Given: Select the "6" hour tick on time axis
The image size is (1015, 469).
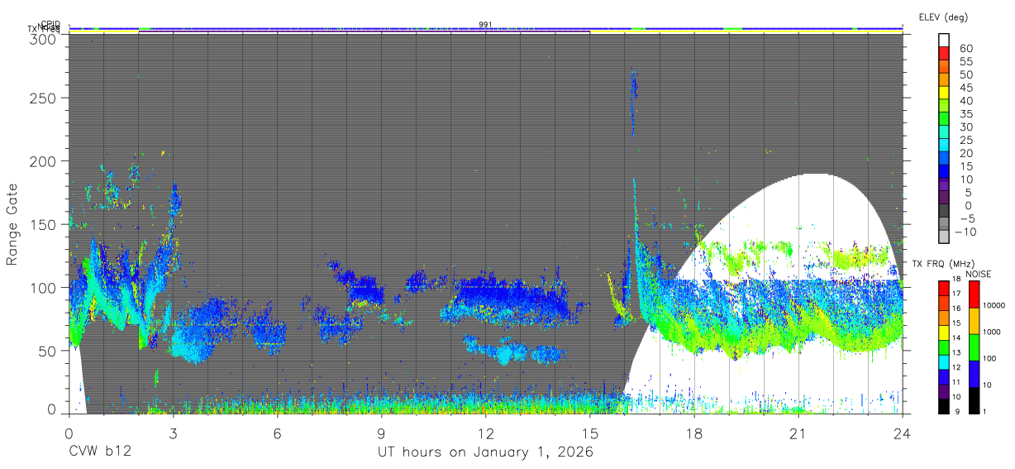Looking at the screenshot, I should point(277,433).
